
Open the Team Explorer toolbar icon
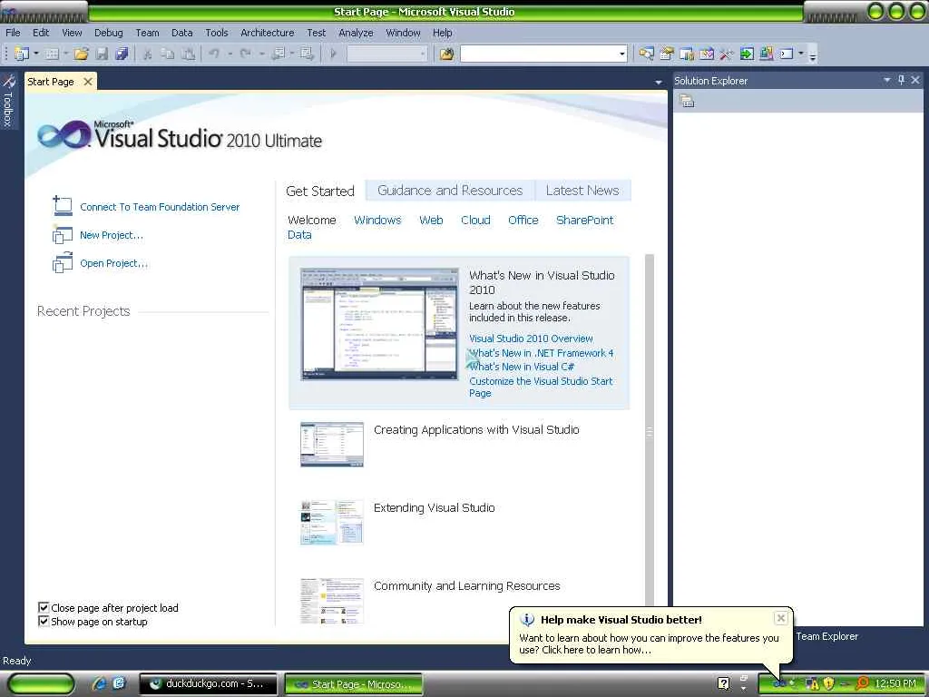687,54
